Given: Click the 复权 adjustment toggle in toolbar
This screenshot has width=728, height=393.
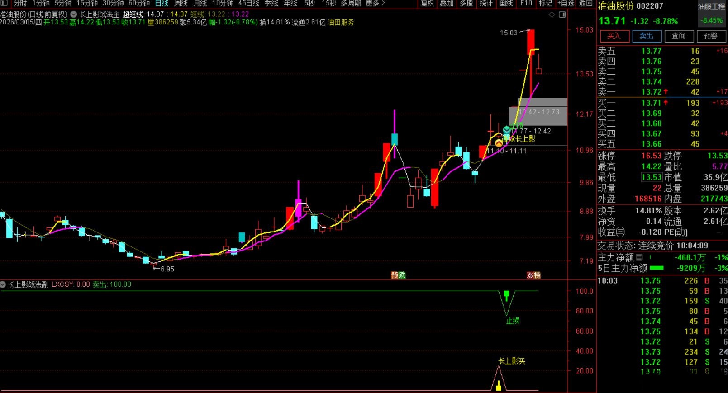Looking at the screenshot, I should click(x=428, y=4).
